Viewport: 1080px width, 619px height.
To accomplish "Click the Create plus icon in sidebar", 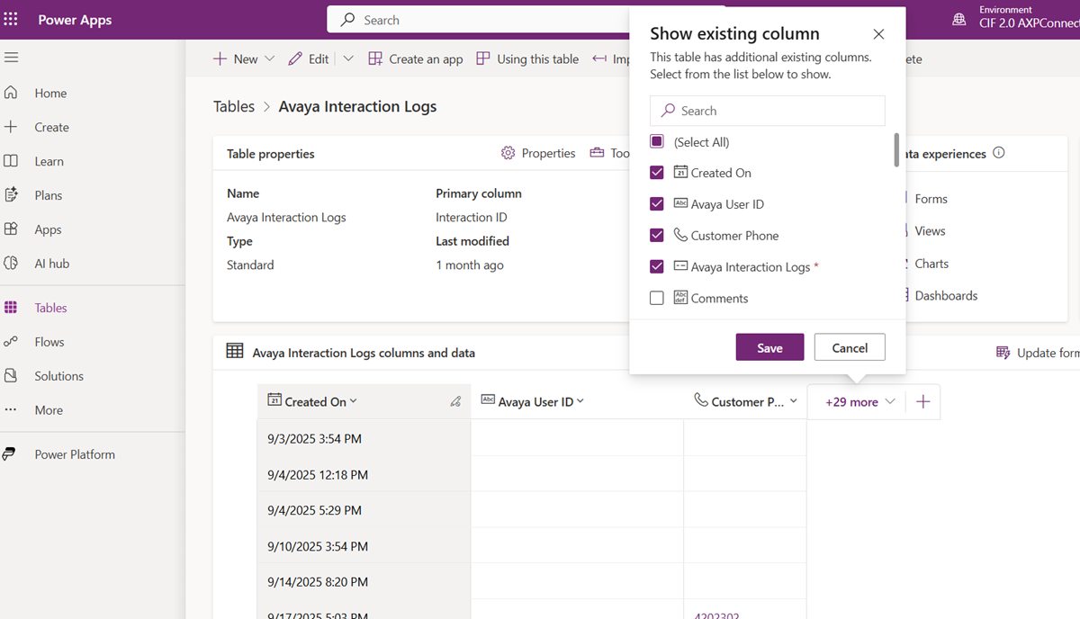I will pyautogui.click(x=11, y=127).
